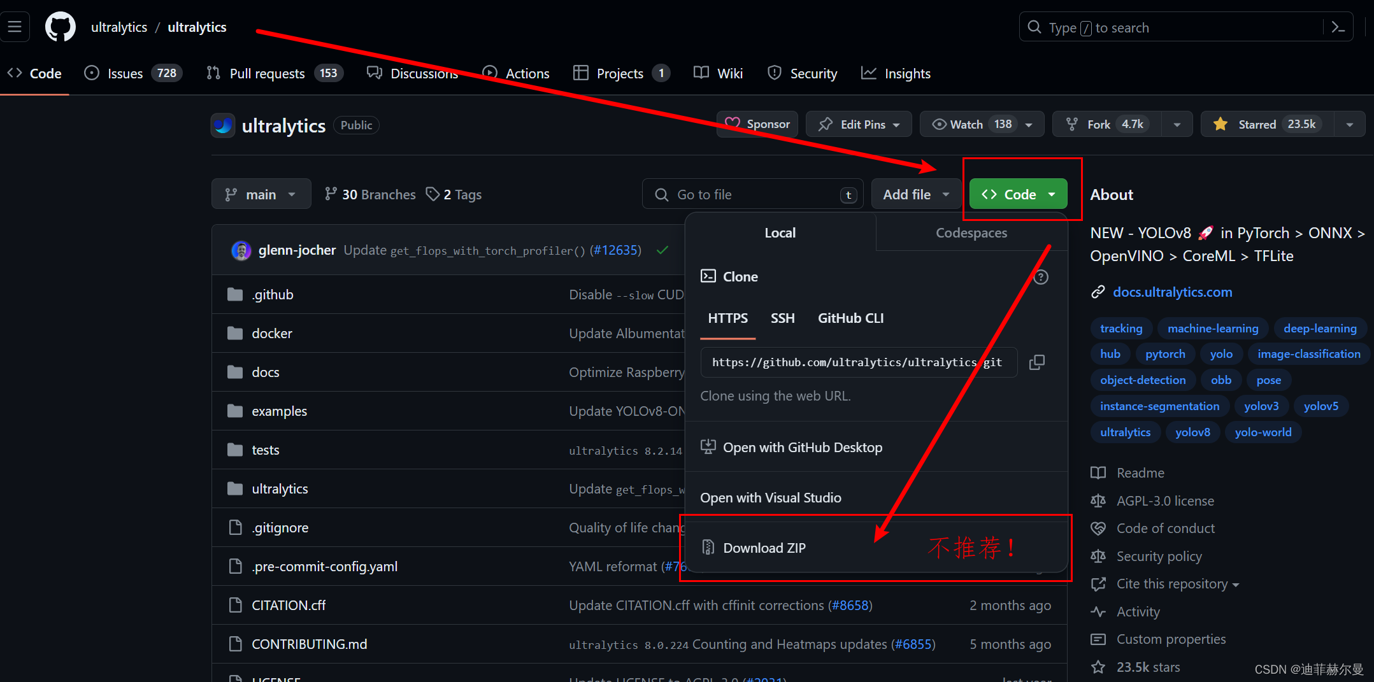The width and height of the screenshot is (1374, 682).
Task: Switch to the Issues tab
Action: pyautogui.click(x=133, y=73)
